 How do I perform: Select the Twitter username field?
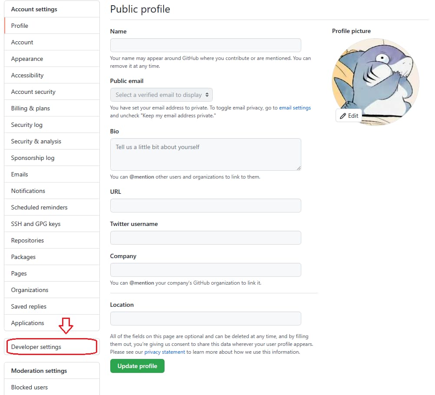coord(206,238)
